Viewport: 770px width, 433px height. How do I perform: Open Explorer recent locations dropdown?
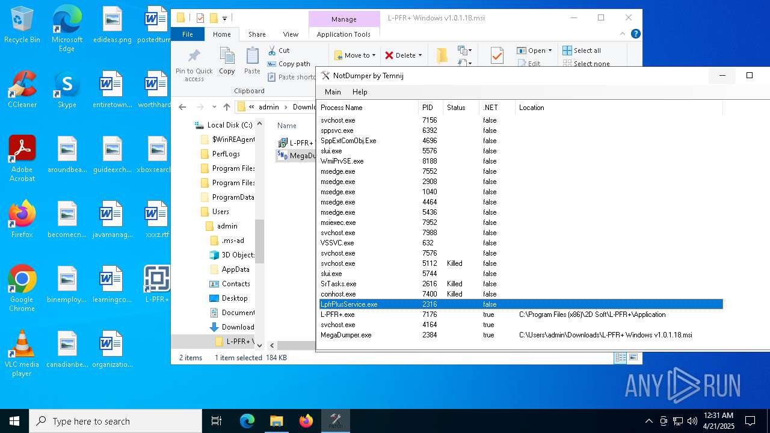point(214,107)
